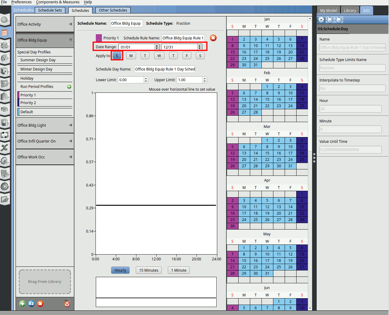Image resolution: width=389 pixels, height=315 pixels.
Task: Open the Results Summary chart icon
Action: pos(5,199)
